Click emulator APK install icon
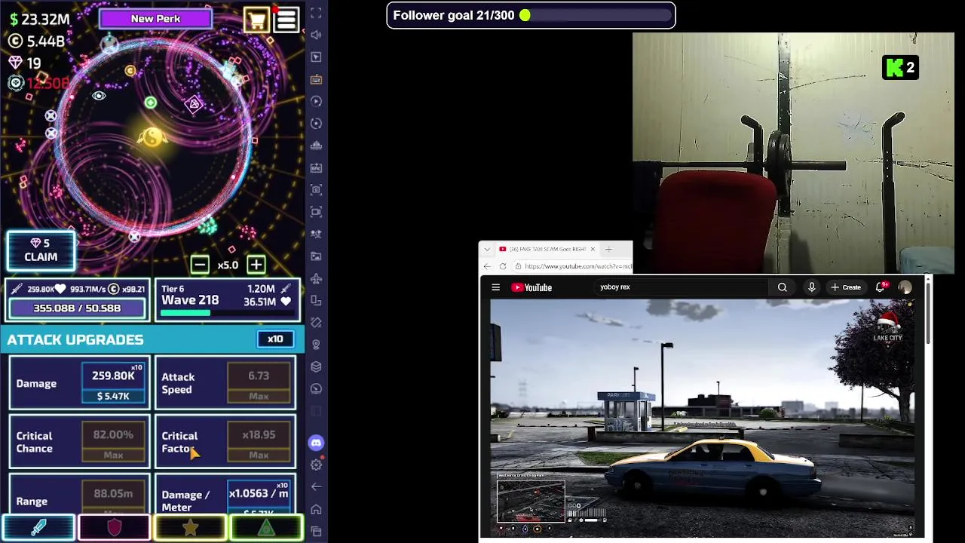The image size is (965, 543). (316, 167)
